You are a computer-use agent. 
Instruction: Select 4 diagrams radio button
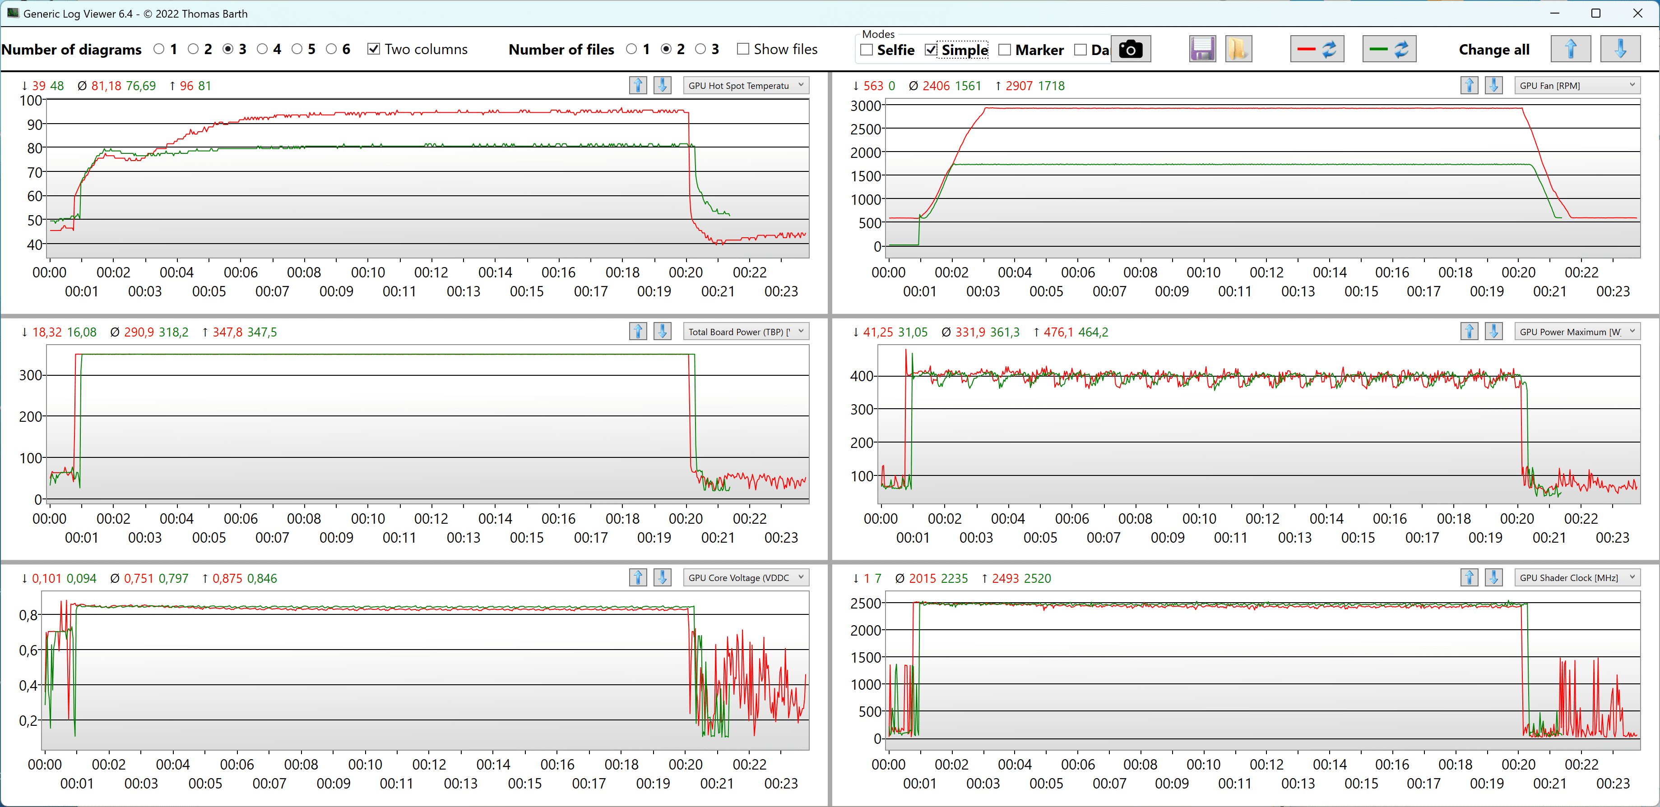[262, 50]
